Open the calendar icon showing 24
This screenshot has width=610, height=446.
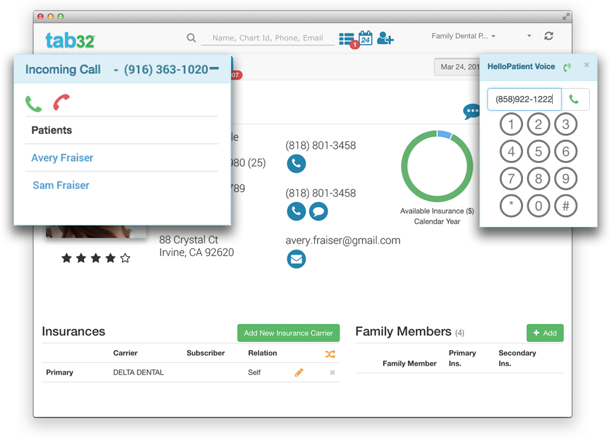(x=365, y=38)
